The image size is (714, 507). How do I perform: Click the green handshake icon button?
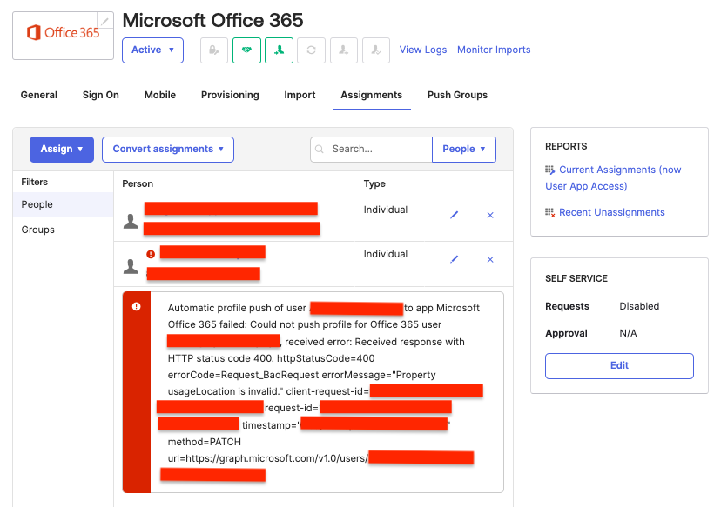pos(246,50)
